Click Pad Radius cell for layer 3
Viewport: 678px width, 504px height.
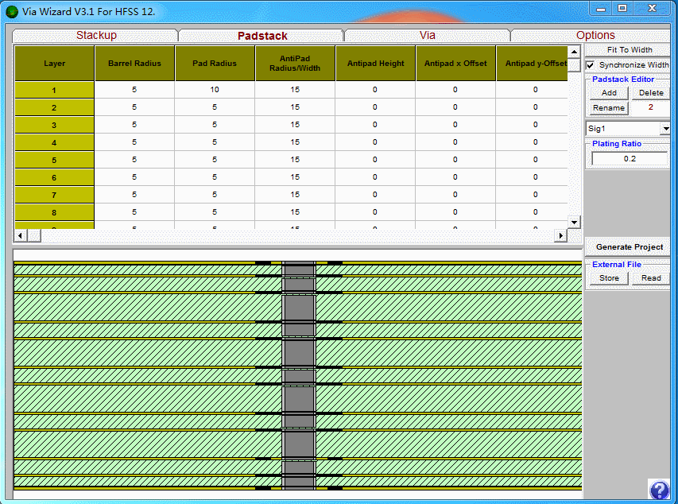pyautogui.click(x=215, y=125)
